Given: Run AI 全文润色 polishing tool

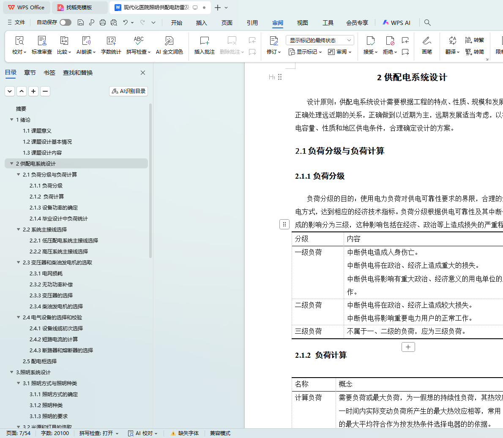Looking at the screenshot, I should [169, 41].
